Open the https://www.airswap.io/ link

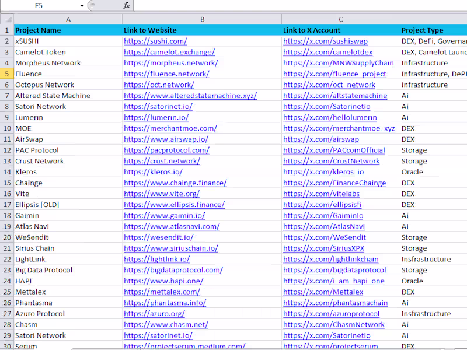166,139
